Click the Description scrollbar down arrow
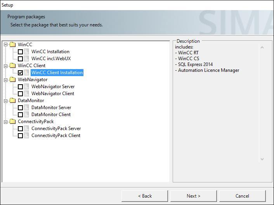 click(262, 159)
